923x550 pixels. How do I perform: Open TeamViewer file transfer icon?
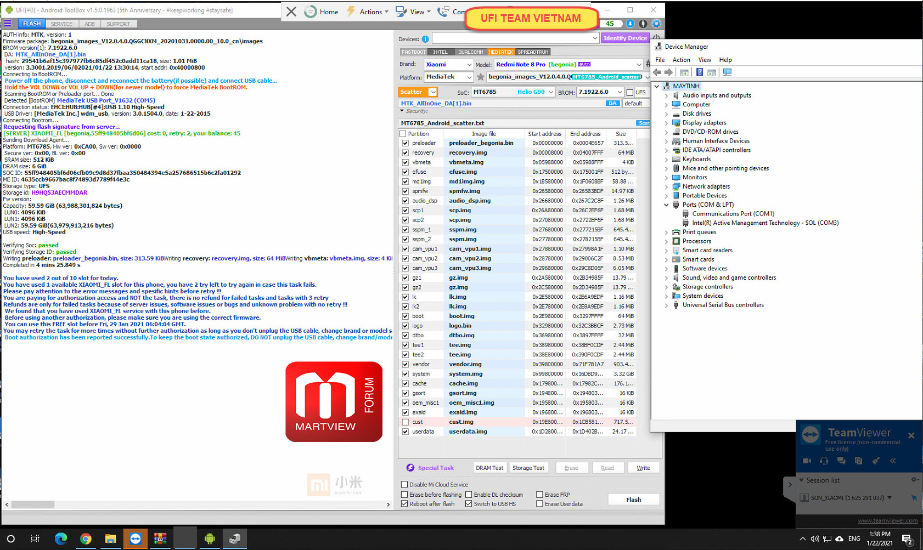click(x=858, y=461)
